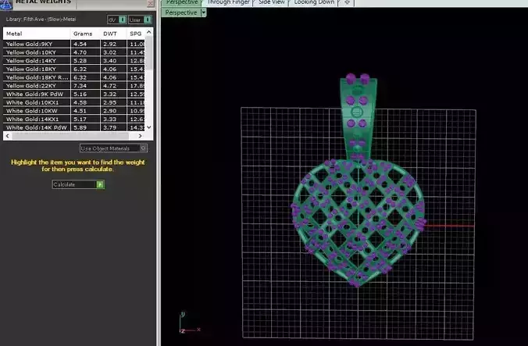This screenshot has height=346, width=528.
Task: Sort table by SPG column header
Action: tap(136, 34)
